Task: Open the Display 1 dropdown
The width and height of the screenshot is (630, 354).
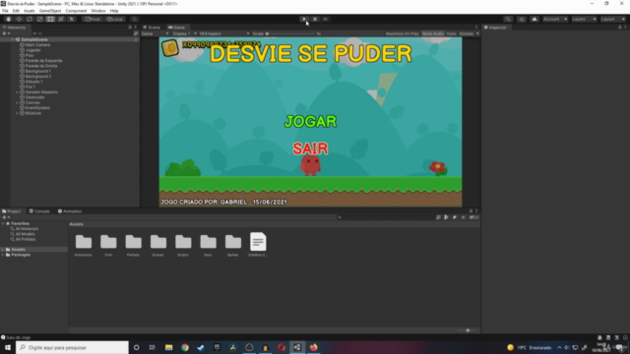Action: (183, 33)
